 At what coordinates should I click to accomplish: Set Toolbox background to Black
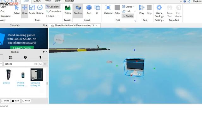15,101
